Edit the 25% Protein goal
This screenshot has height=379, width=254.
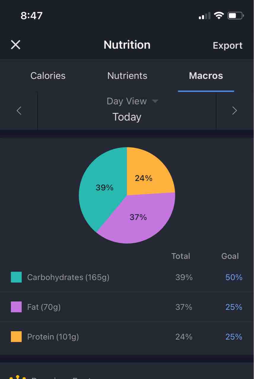point(234,337)
